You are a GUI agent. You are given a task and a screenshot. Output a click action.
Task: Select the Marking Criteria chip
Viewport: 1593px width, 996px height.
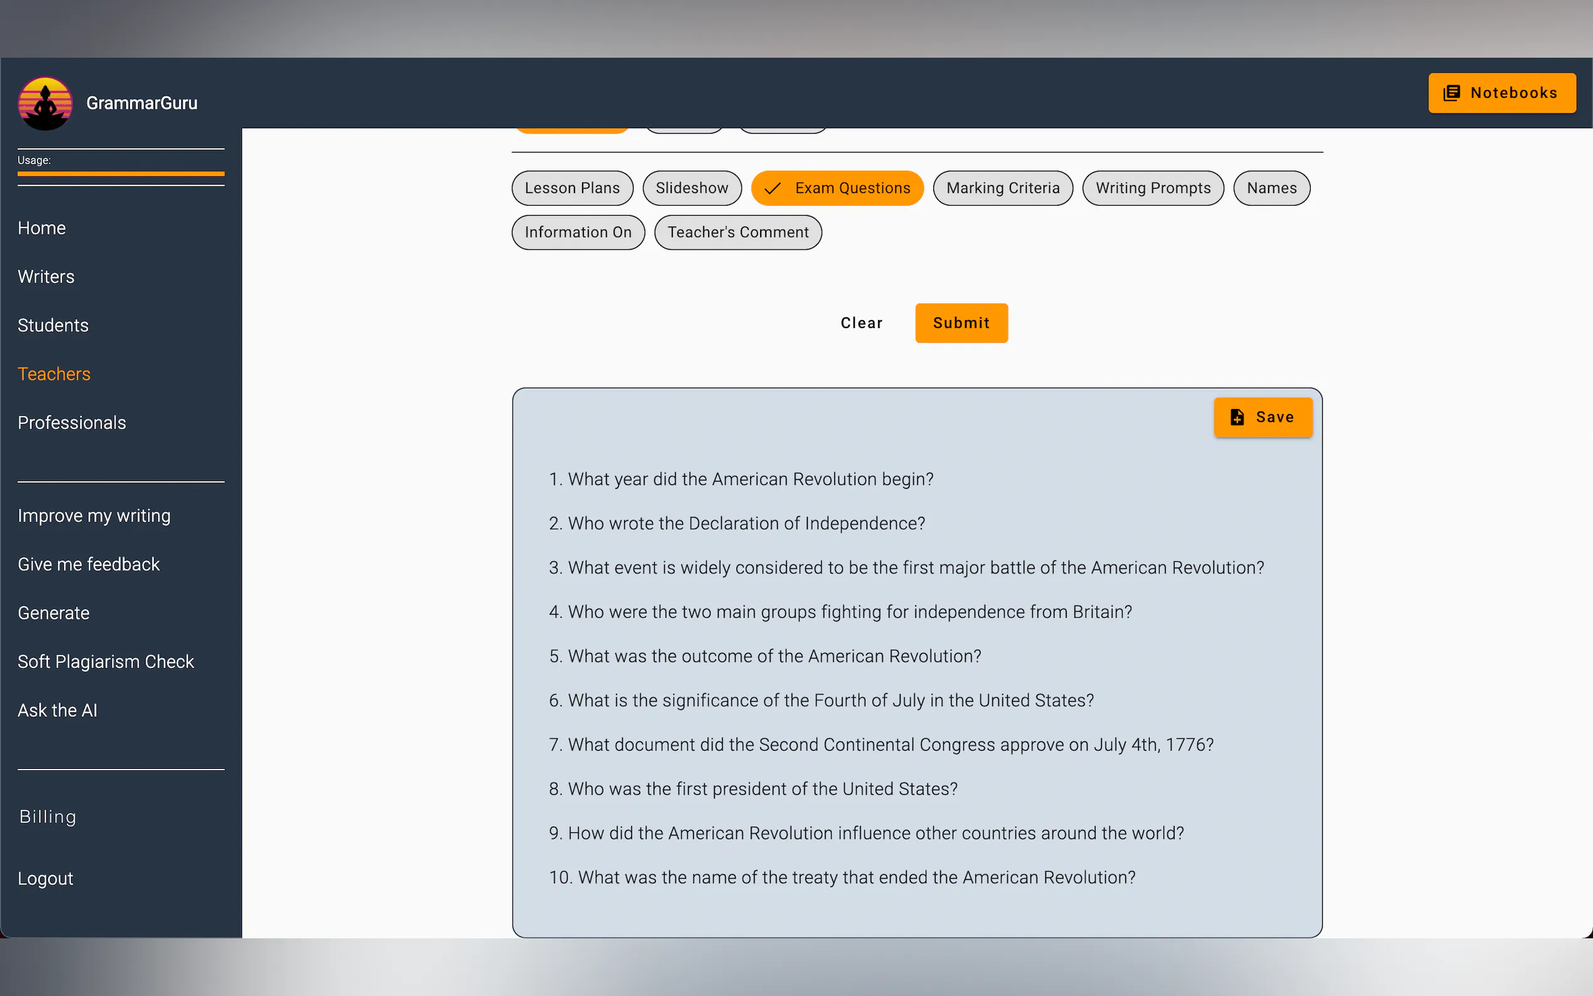(1002, 188)
